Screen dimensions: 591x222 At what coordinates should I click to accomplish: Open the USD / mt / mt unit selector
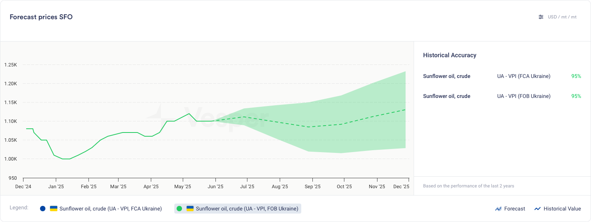pos(562,17)
